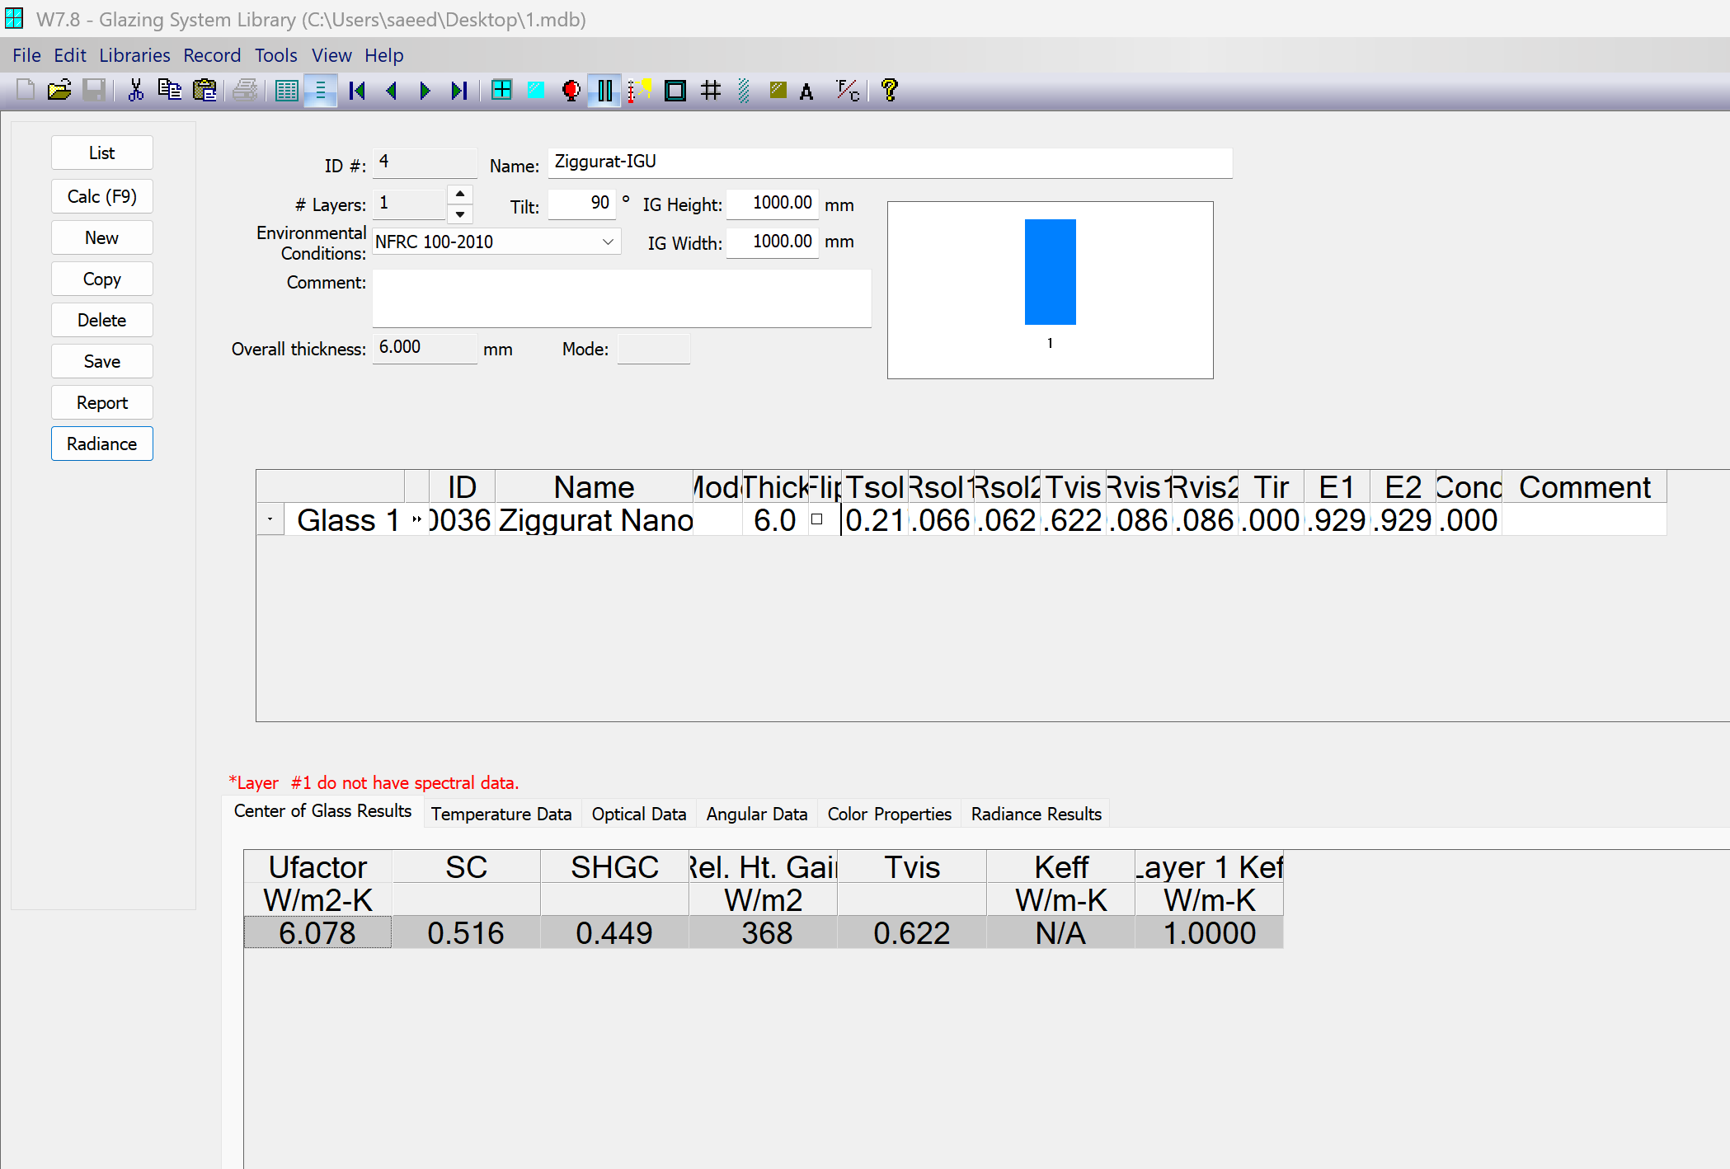The height and width of the screenshot is (1169, 1730).
Task: Click the open file folder icon
Action: click(x=59, y=91)
